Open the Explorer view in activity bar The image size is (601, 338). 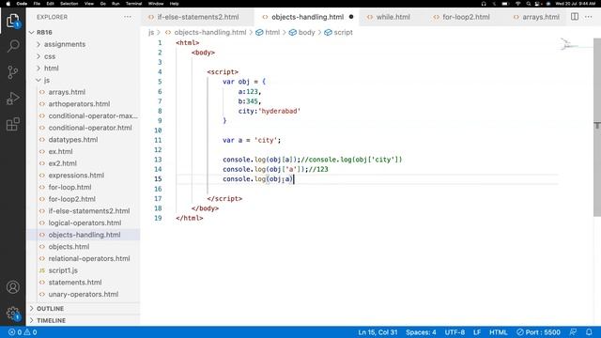12,21
